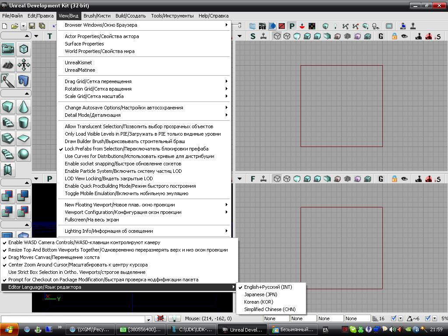The image size is (448, 336).
Task: Toggle the rotation grid checkbox beside ~6
Action: click(x=428, y=318)
